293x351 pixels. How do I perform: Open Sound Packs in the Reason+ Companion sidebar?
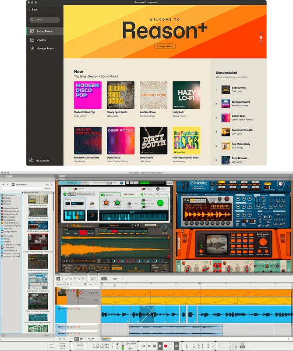click(x=45, y=31)
